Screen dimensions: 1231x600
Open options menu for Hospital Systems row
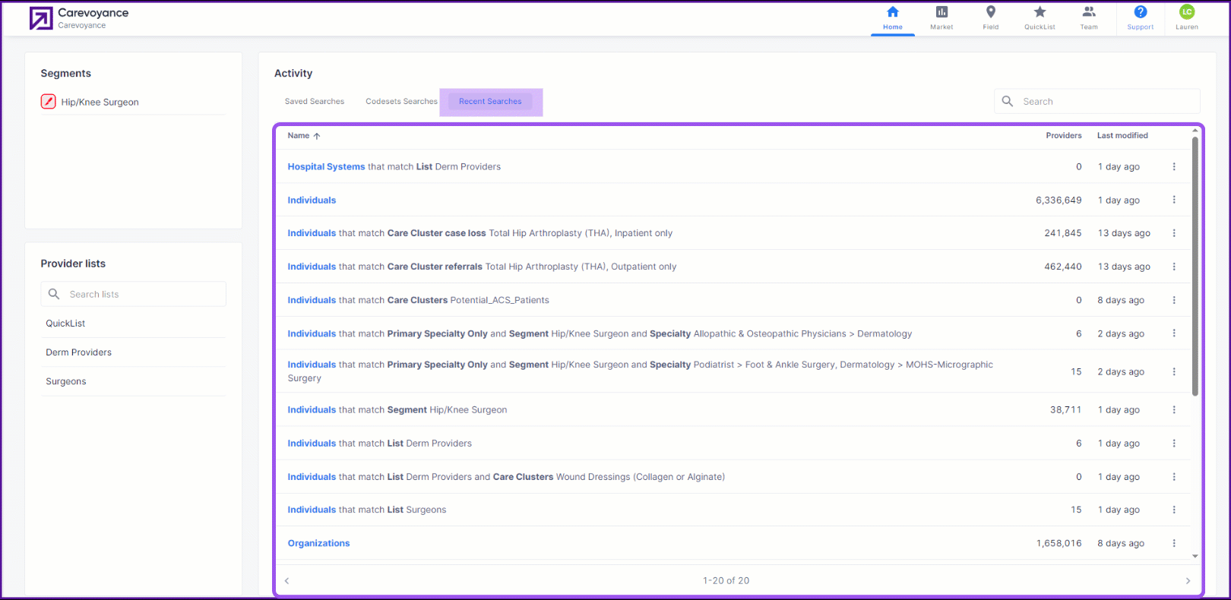[x=1174, y=166]
